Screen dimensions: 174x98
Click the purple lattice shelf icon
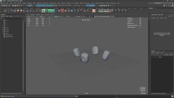[x=15, y=11]
